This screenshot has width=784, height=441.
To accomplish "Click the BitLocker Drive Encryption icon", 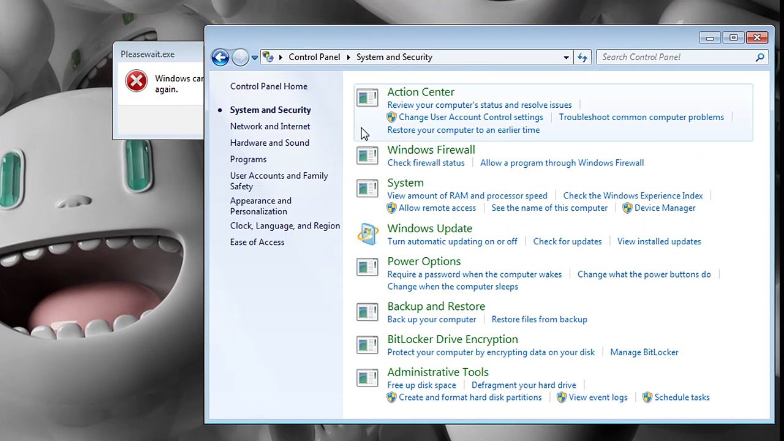I will coord(367,345).
